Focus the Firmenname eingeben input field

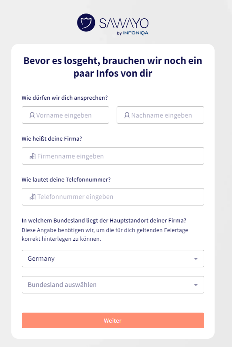coord(113,156)
